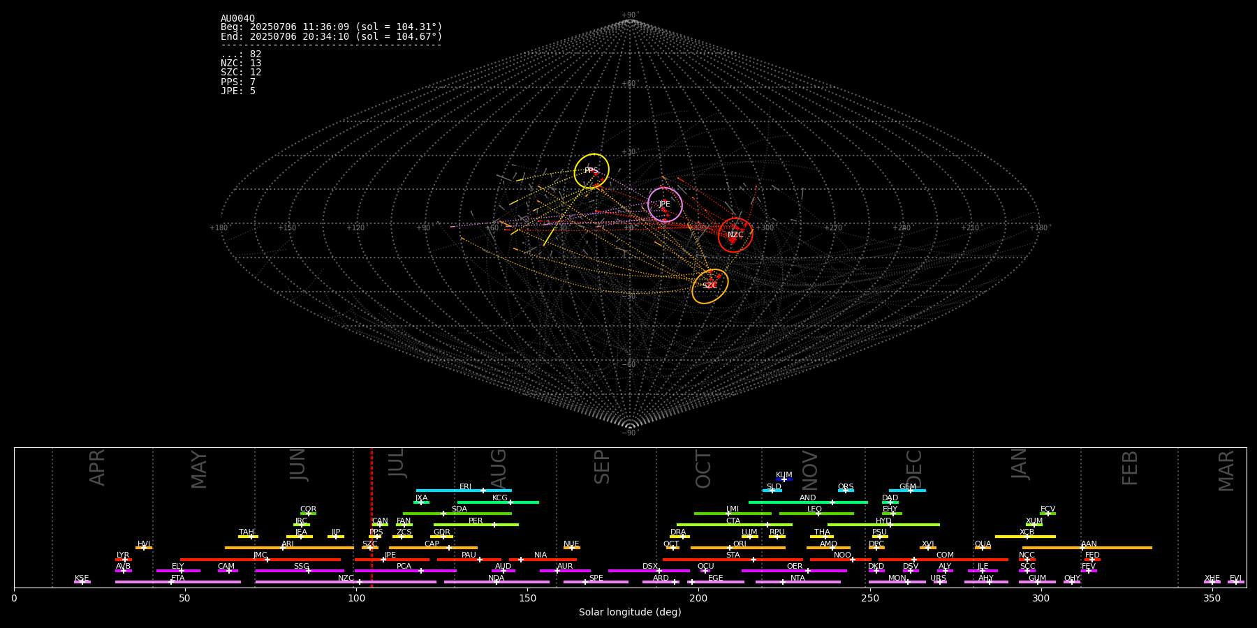Click the LEO shower label in timeline
1257x628 pixels.
point(815,509)
